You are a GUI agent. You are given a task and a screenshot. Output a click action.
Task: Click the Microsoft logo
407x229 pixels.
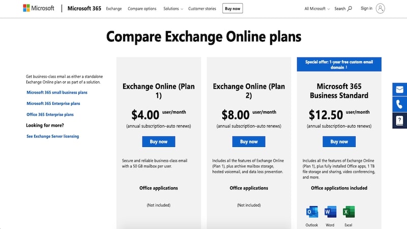tap(39, 8)
